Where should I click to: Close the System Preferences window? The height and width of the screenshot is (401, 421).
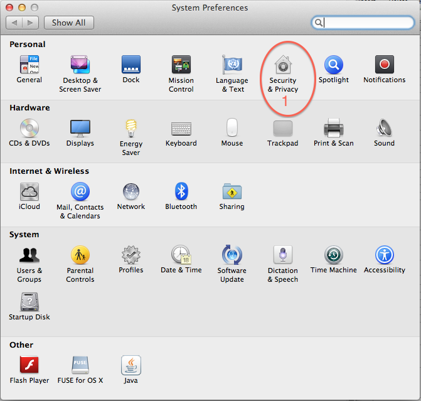pyautogui.click(x=9, y=8)
